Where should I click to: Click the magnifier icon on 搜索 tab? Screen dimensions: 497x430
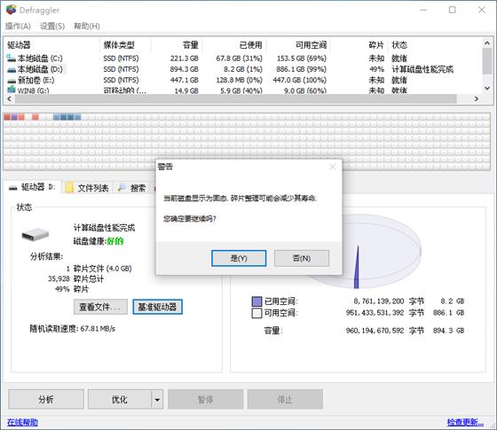click(122, 188)
